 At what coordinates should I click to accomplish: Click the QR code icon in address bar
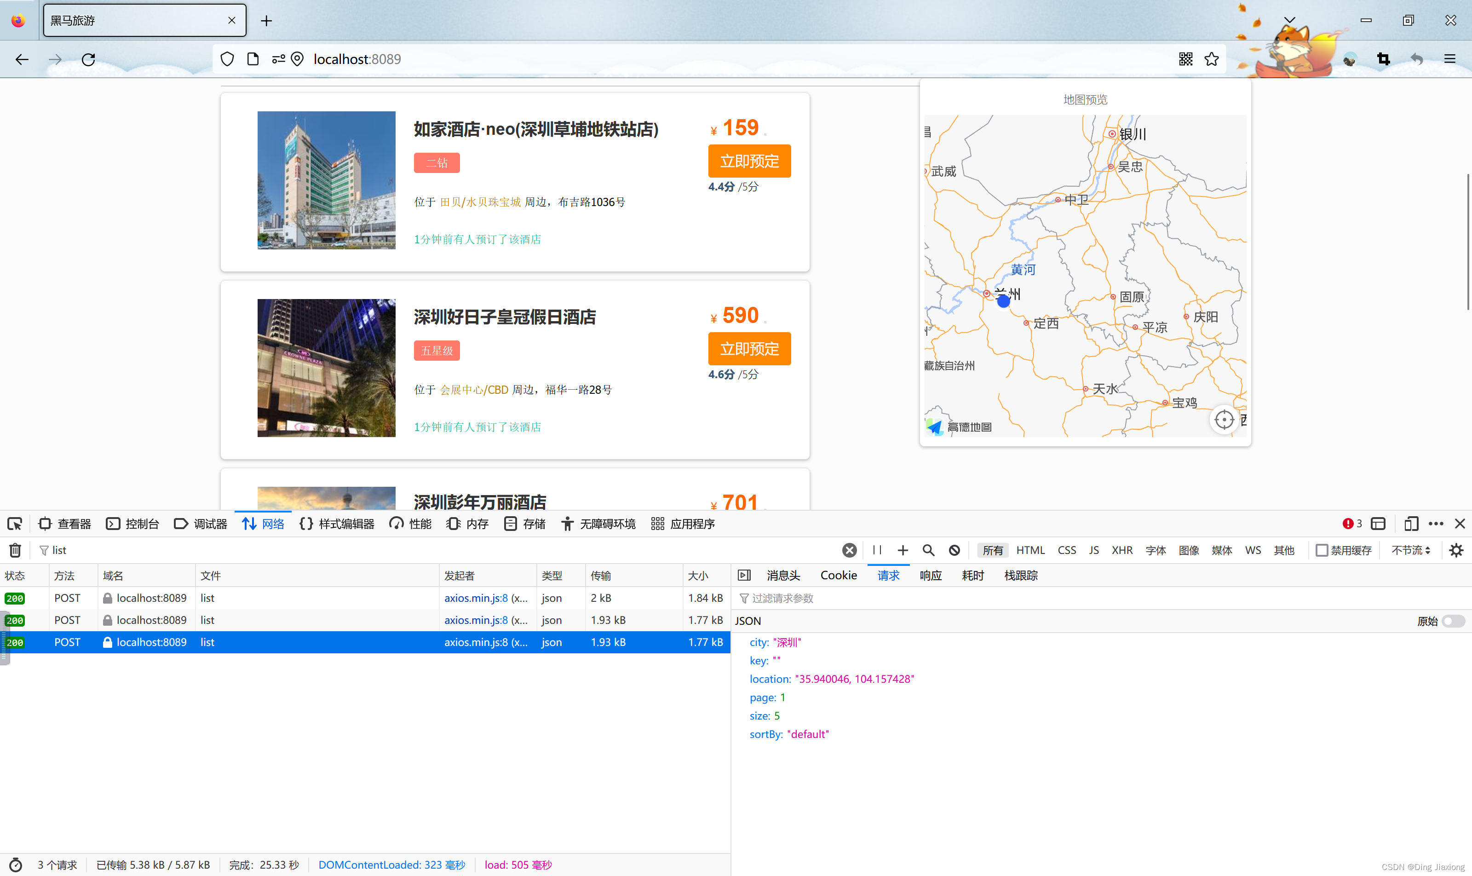pyautogui.click(x=1186, y=59)
